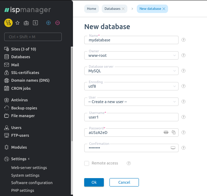This screenshot has width=207, height=196.
Task: Click the Cancel button
Action: tap(124, 182)
